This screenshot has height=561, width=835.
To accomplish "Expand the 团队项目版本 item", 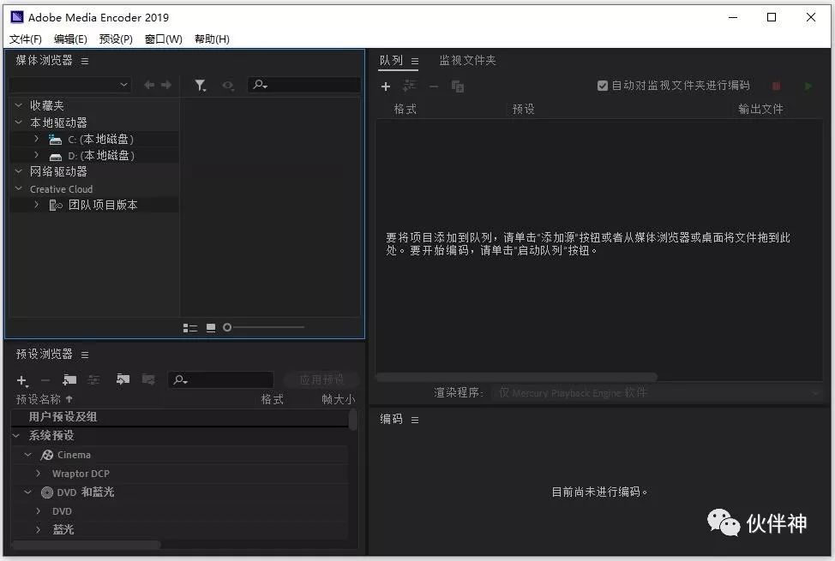I will tap(36, 205).
